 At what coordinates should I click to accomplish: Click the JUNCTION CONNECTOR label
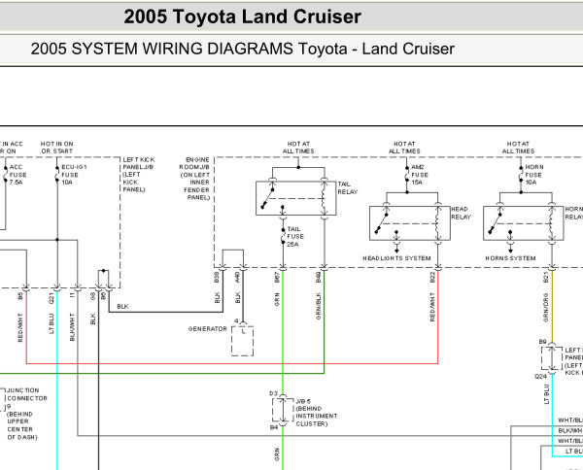(x=27, y=414)
